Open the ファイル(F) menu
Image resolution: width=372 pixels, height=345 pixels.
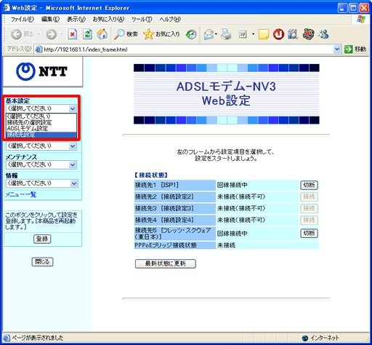pos(23,19)
